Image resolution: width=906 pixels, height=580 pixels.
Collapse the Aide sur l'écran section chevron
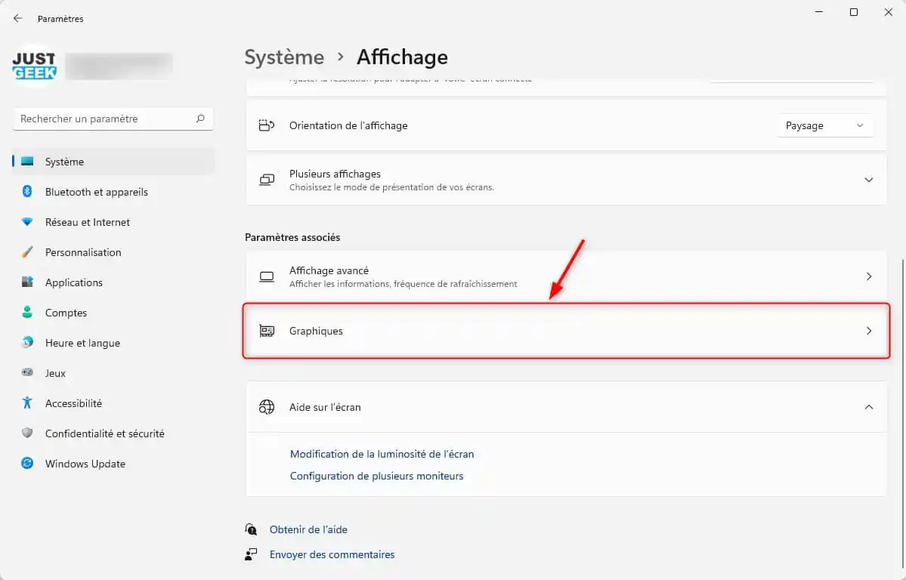click(x=868, y=407)
